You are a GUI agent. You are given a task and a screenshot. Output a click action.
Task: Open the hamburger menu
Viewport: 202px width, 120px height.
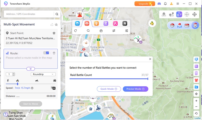click(178, 4)
